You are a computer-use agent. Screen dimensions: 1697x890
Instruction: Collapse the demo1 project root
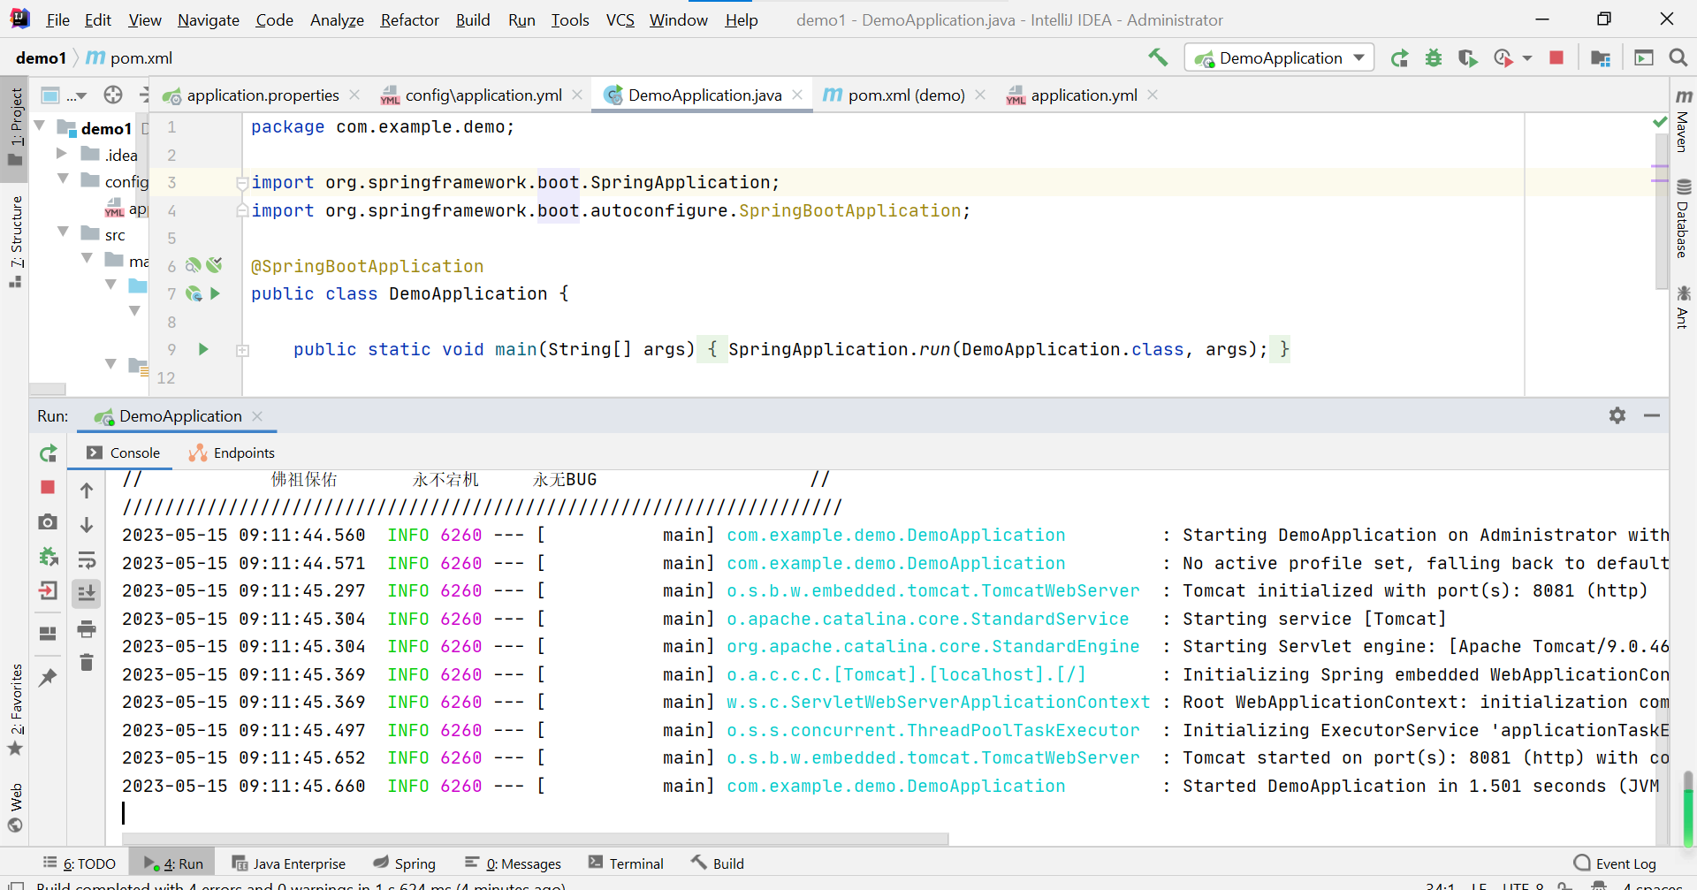40,126
